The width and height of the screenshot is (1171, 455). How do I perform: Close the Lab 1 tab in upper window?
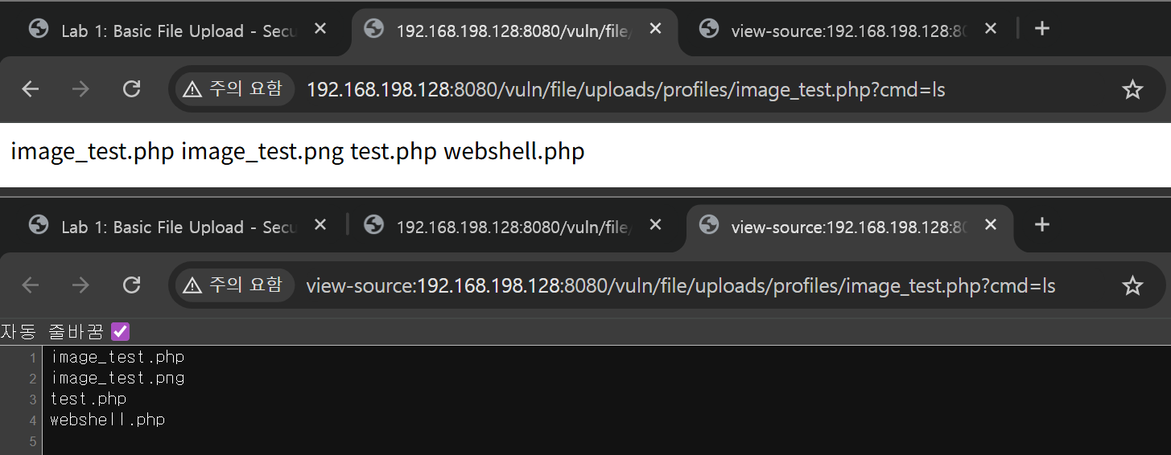(320, 29)
